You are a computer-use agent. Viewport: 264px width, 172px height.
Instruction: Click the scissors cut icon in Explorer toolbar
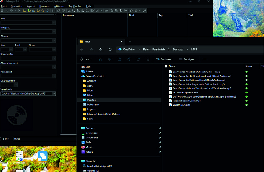coord(100,59)
